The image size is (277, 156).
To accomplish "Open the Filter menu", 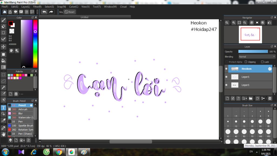I will click(37, 6).
